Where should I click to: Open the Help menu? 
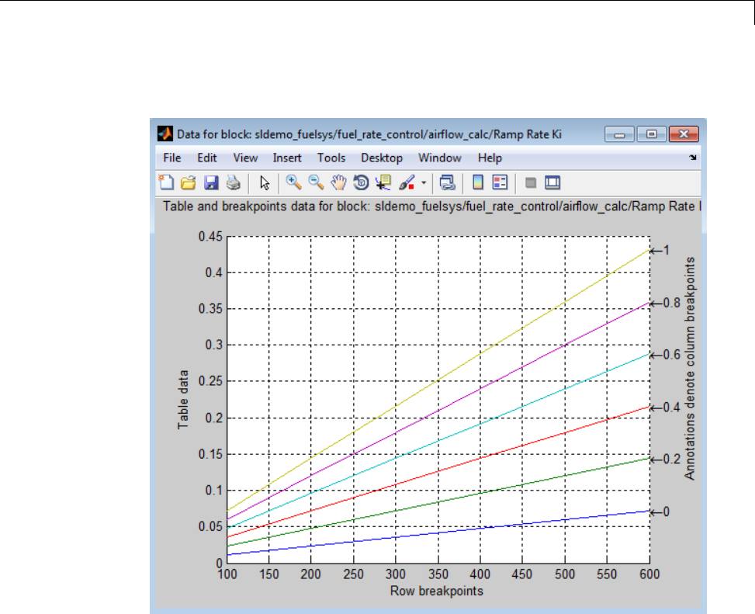pos(490,158)
